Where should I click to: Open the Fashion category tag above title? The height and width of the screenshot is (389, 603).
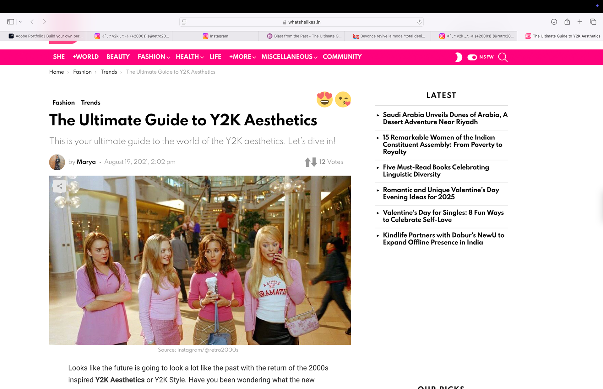63,103
